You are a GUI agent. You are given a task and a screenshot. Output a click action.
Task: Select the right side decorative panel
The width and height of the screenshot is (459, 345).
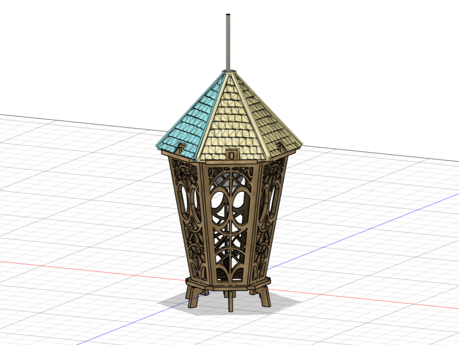pos(270,208)
